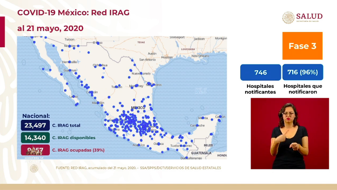This screenshot has height=190, width=337.
Task: Click the C. IRAG disponibles label
Action: pos(72,138)
